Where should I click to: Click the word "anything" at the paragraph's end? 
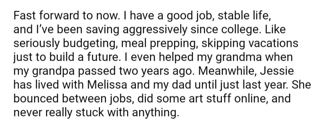[156, 113]
